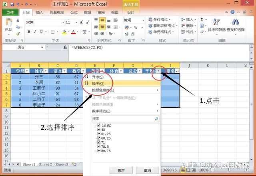Toggle Underline formatting
This screenshot has height=176, width=256.
coord(41,32)
